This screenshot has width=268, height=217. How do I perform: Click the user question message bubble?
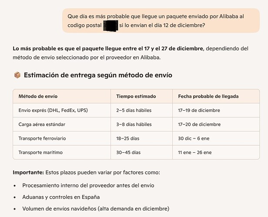161,21
